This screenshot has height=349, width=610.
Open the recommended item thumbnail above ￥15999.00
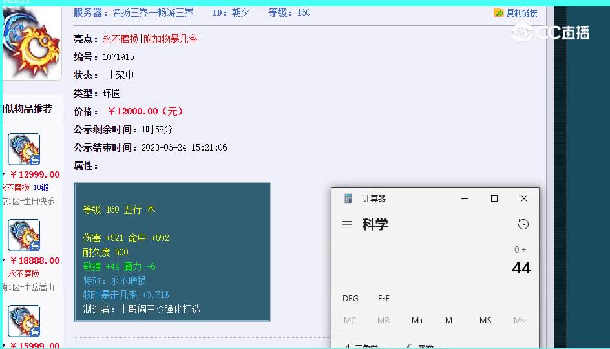coord(24,321)
